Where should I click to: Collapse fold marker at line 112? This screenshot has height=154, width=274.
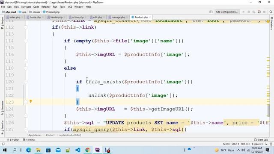click(x=26, y=27)
